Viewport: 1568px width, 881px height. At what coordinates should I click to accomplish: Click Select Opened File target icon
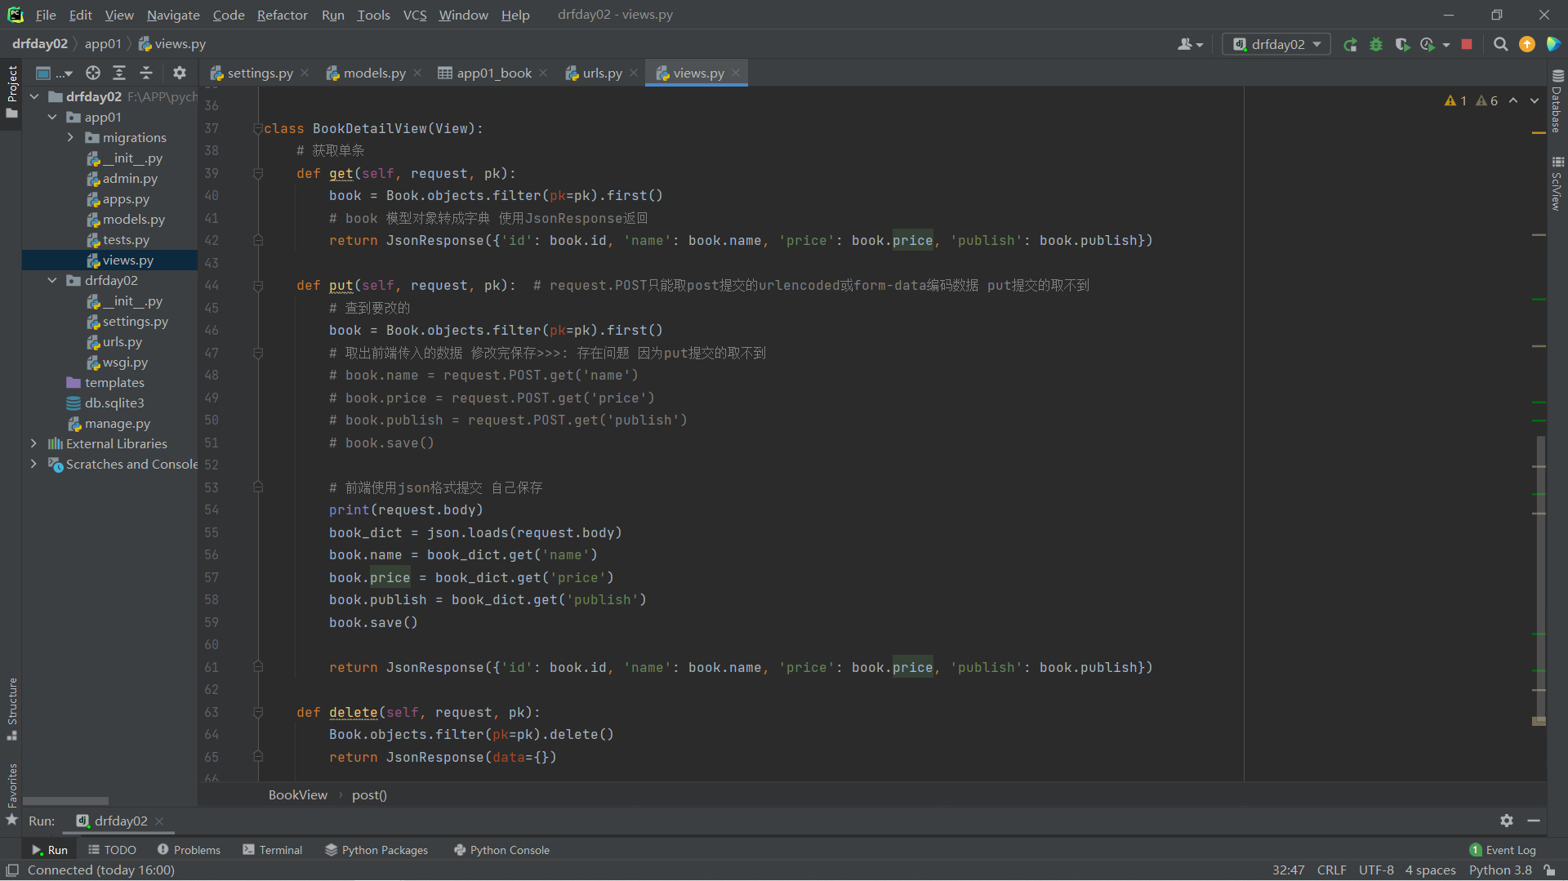(93, 73)
